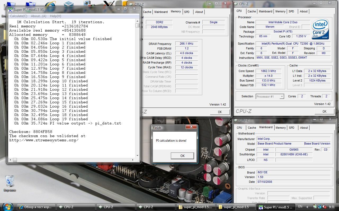Open the VirtualBox cube desktop icon
This screenshot has height=211, width=339.
point(69,4)
